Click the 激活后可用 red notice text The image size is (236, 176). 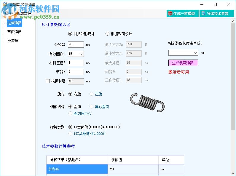[178, 72]
